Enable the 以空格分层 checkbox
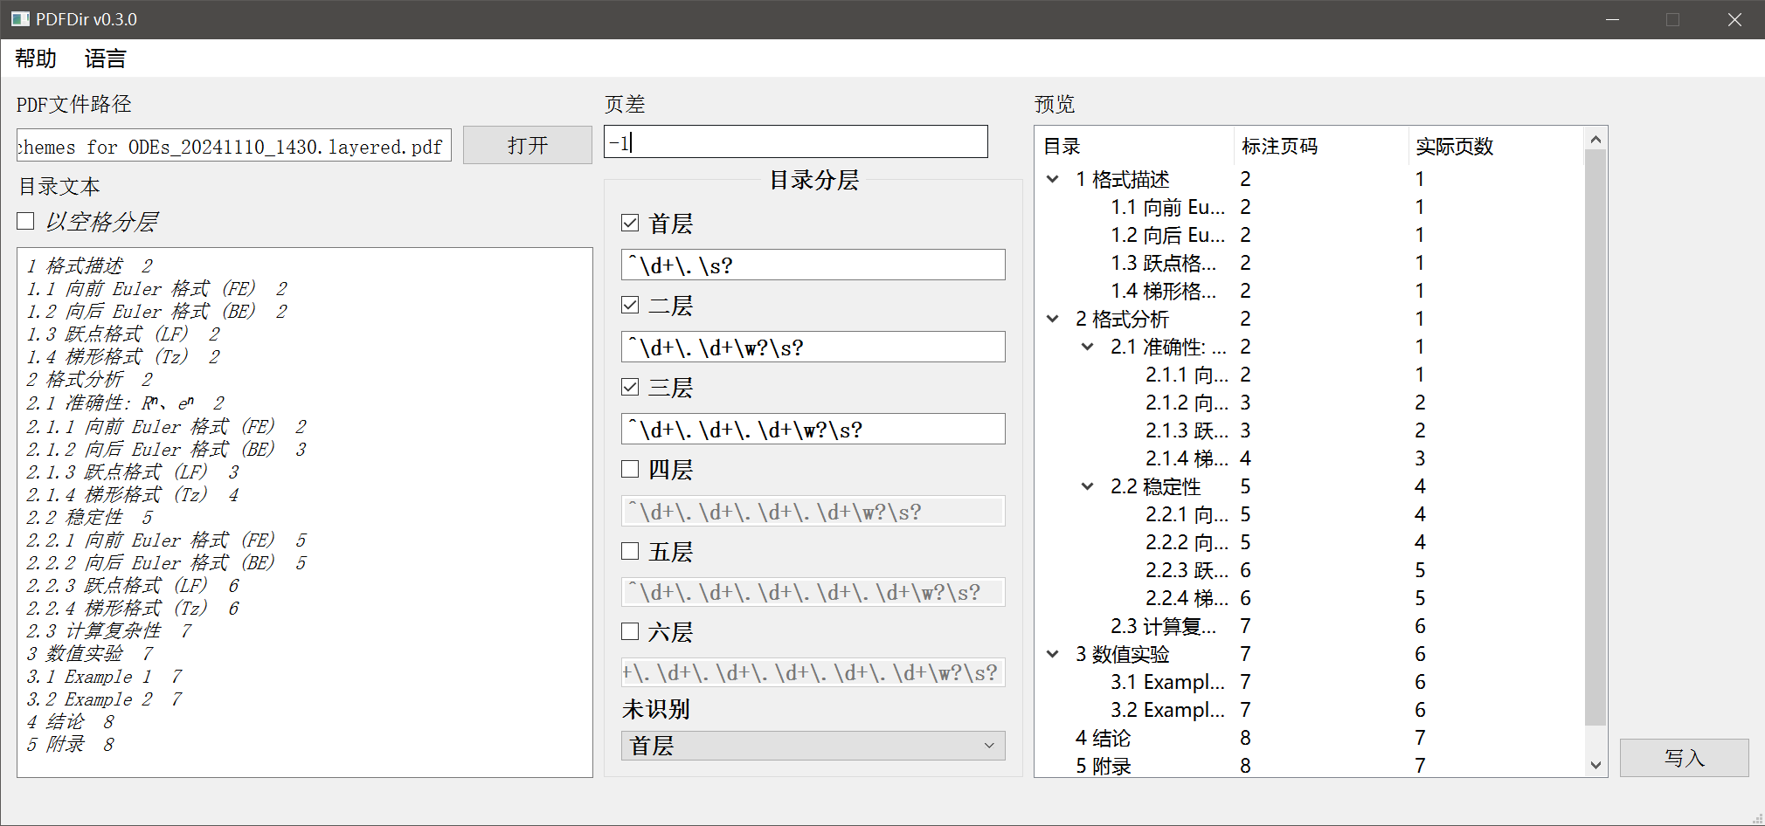Screen dimensions: 1765x826 (x=26, y=222)
